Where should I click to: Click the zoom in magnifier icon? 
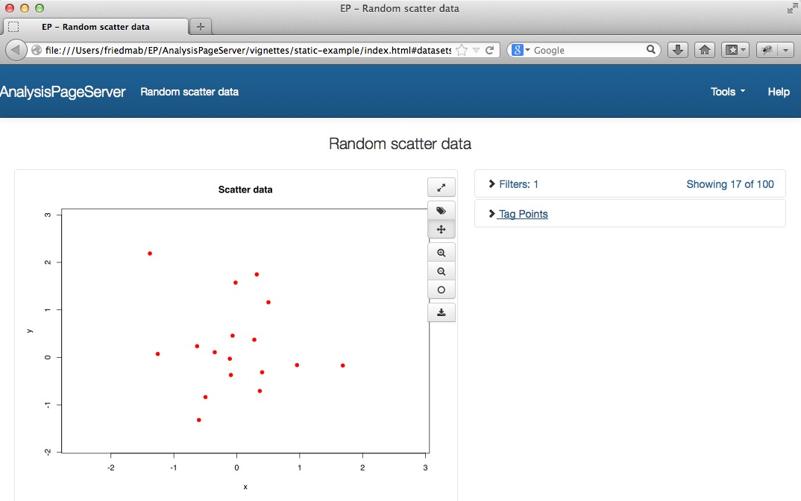coord(441,253)
